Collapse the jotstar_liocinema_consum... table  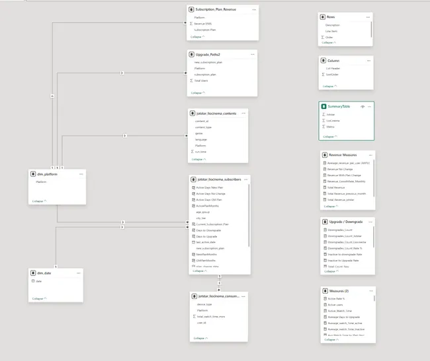[x=200, y=339]
